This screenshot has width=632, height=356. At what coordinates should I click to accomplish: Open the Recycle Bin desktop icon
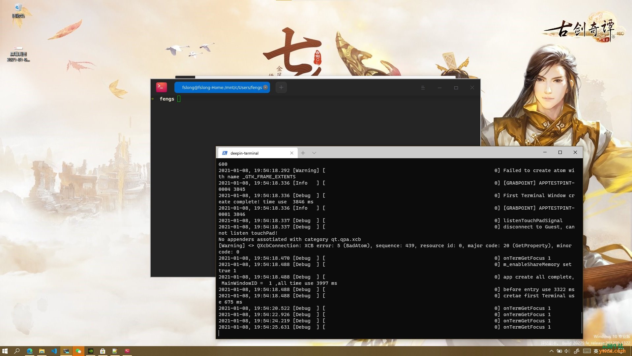18,10
